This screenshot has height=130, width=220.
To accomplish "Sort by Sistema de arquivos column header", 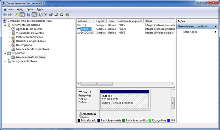I will [x=130, y=21].
